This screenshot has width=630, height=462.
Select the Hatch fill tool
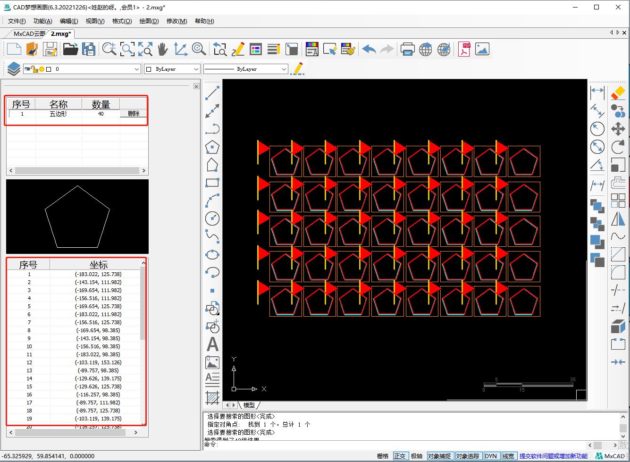coord(212,398)
